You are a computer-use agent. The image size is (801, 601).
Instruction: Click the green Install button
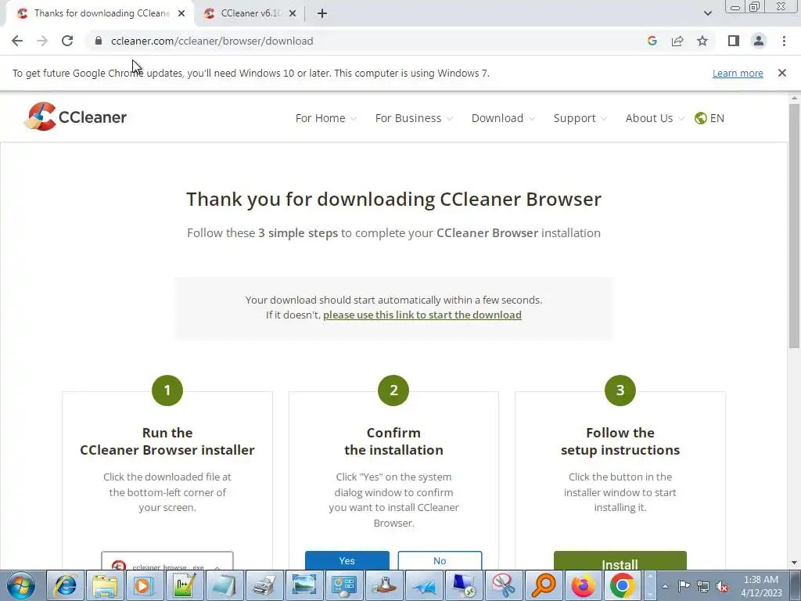(620, 561)
